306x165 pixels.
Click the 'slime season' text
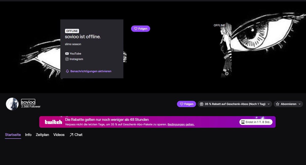[x=73, y=44]
